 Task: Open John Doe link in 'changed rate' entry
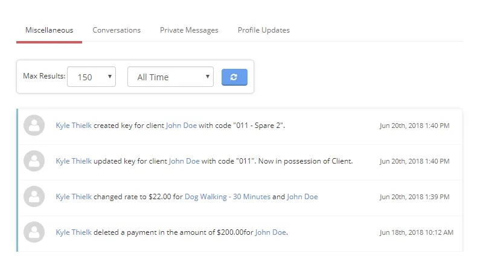pos(302,197)
